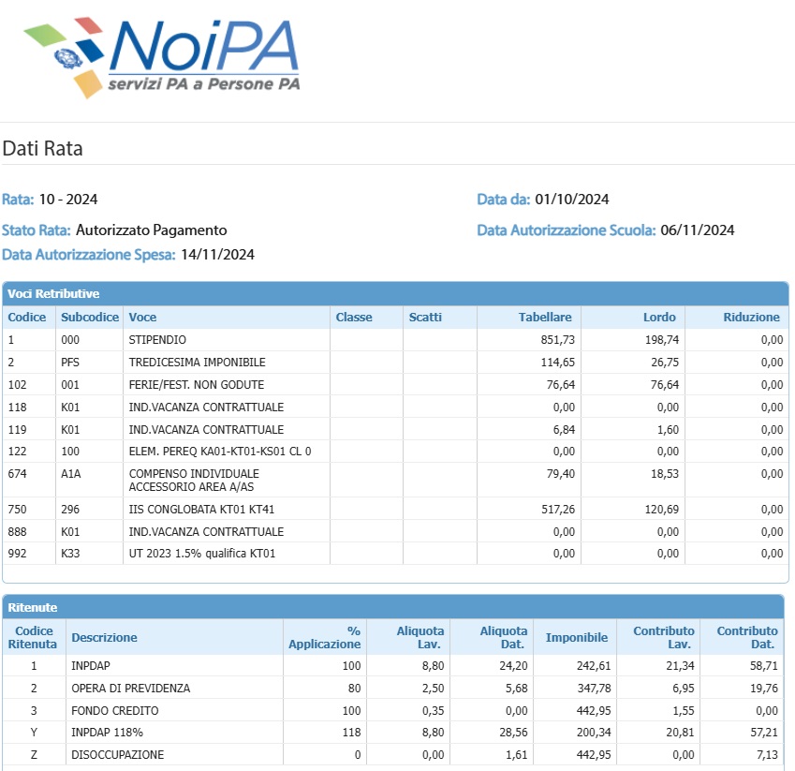Select the FONDO CREDITO row
Image resolution: width=795 pixels, height=771 pixels.
pos(393,711)
